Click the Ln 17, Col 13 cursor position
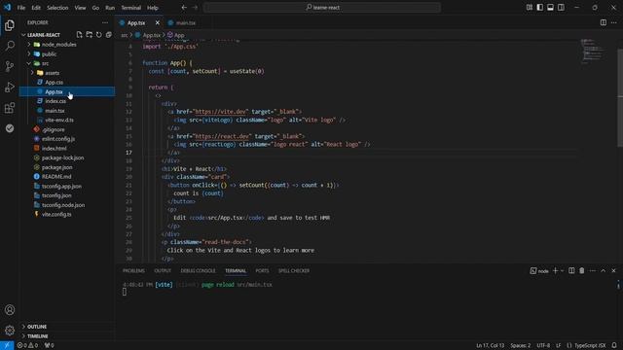The image size is (623, 350). tap(490, 345)
